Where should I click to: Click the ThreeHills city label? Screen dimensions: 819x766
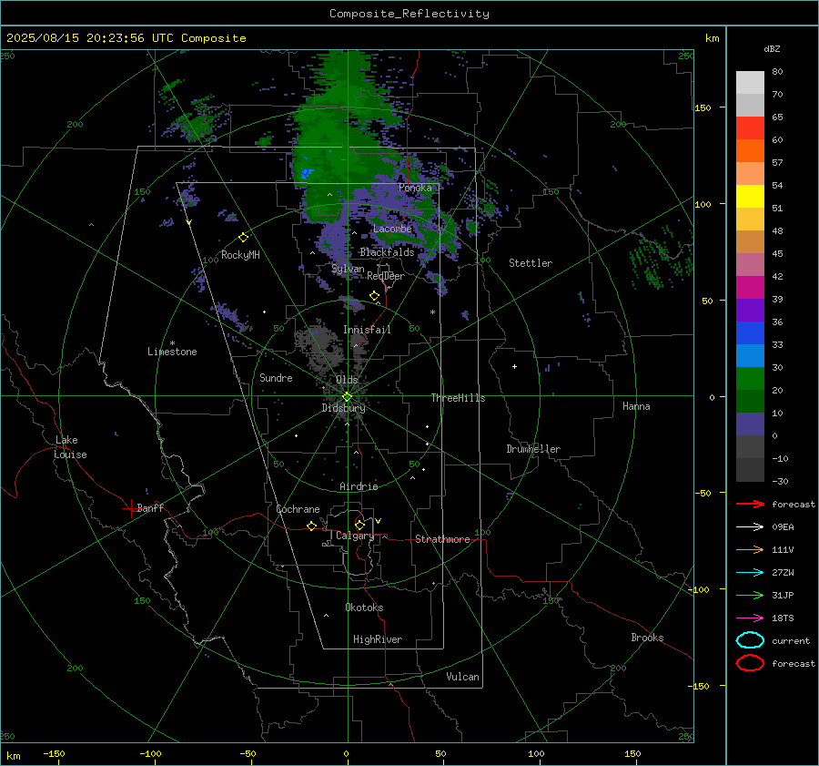click(458, 398)
